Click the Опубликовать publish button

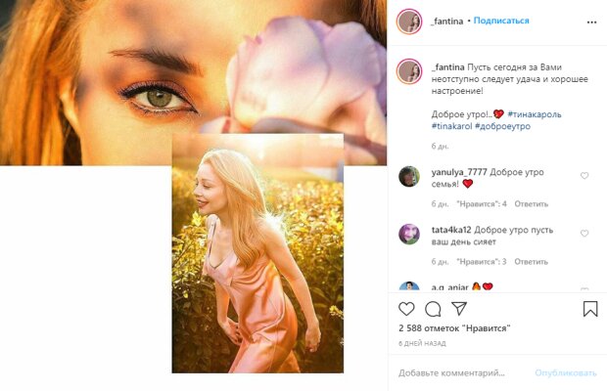566,373
